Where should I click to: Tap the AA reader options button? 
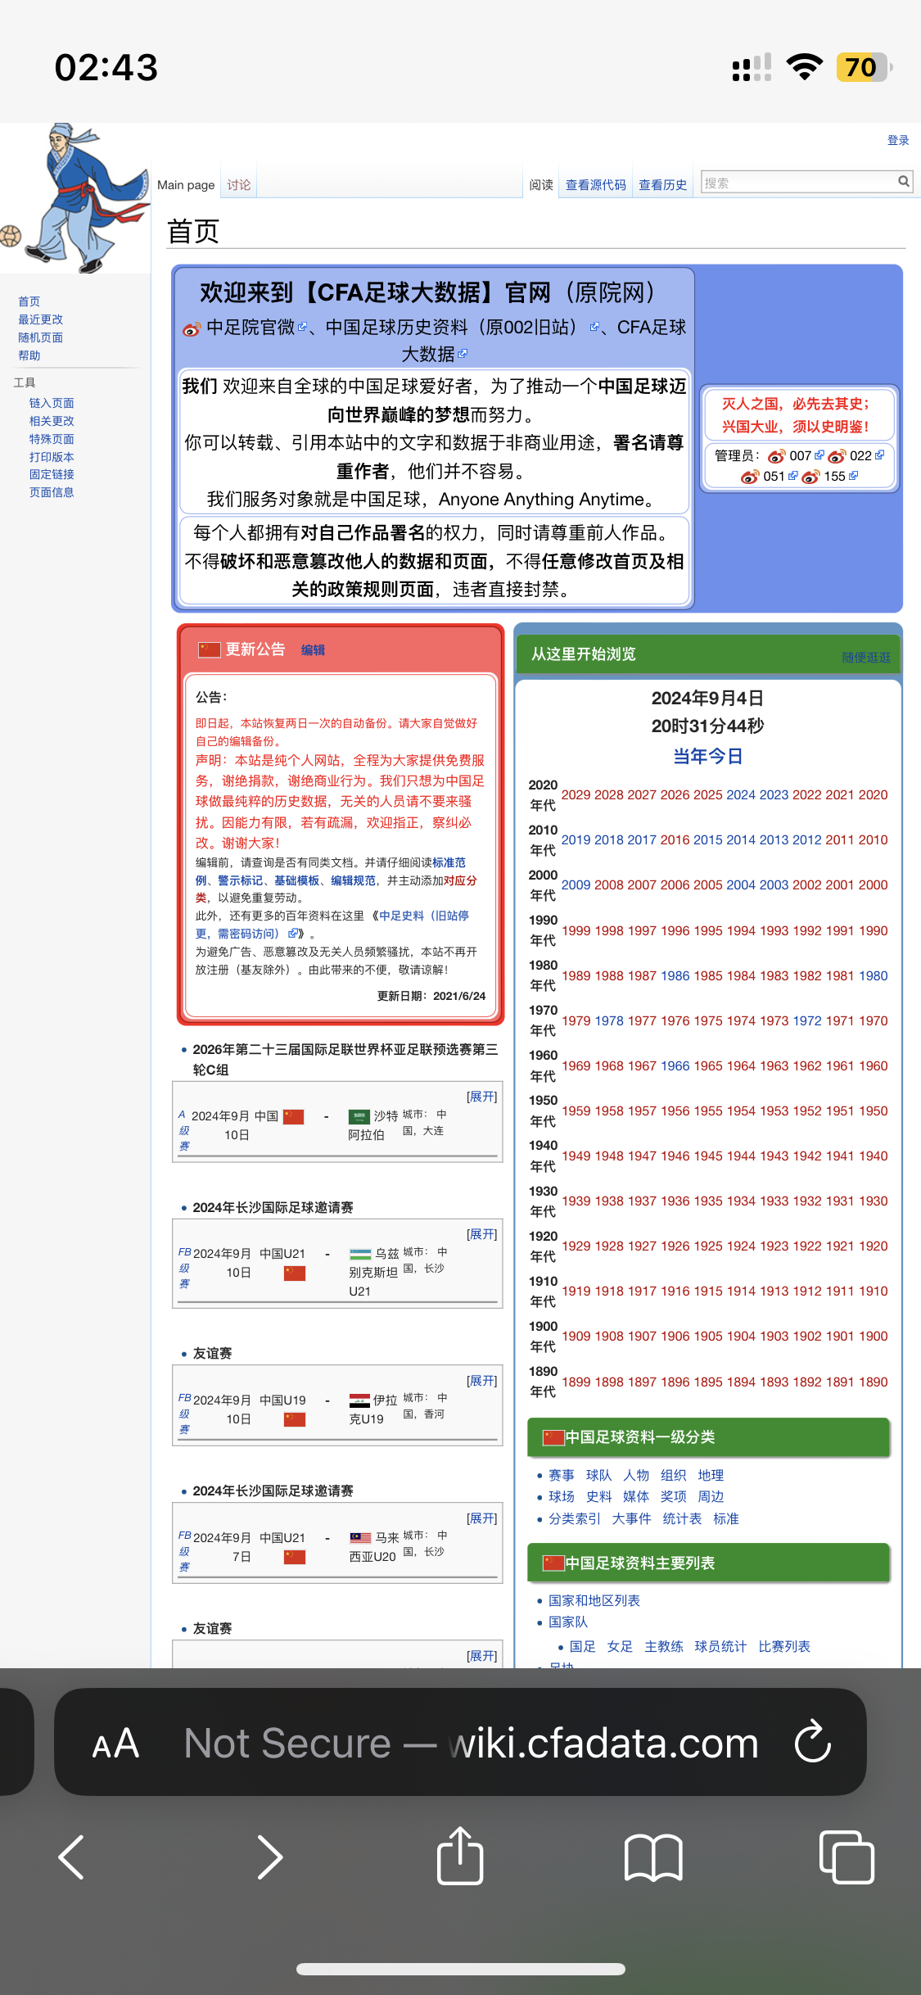point(115,1743)
